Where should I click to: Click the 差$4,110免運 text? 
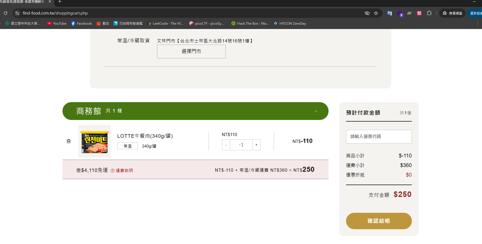[x=92, y=170]
